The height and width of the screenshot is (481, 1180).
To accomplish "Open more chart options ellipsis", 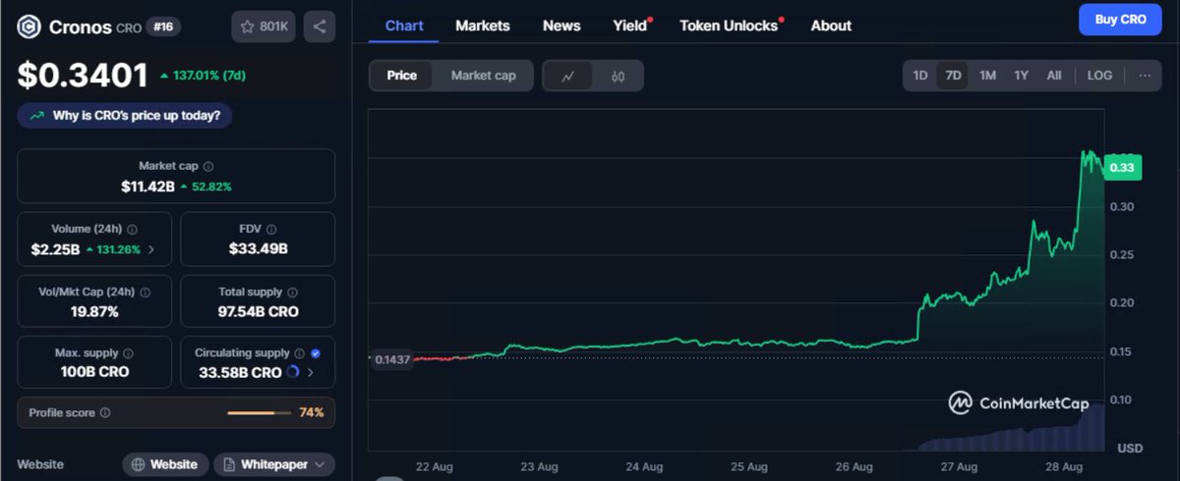I will click(1144, 76).
